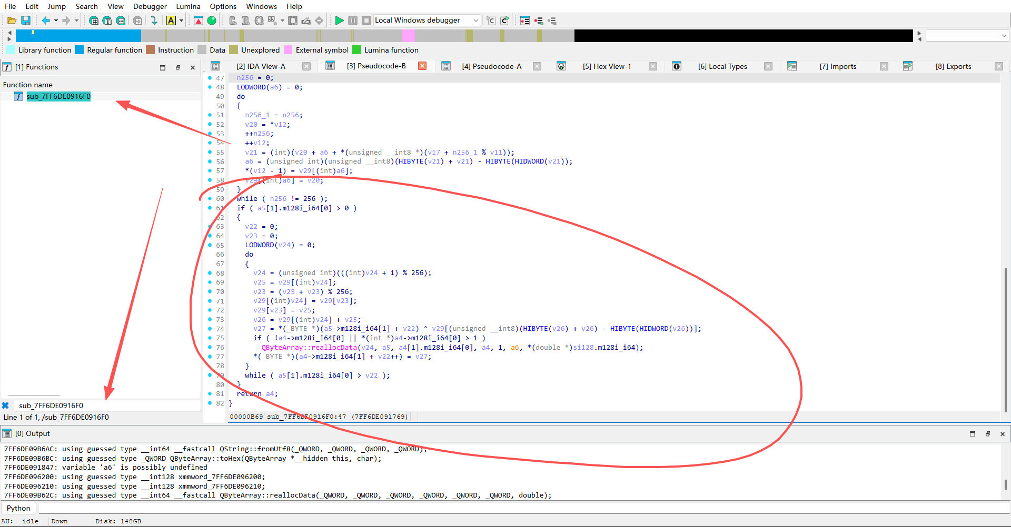Viewport: 1011px width, 527px height.
Task: Open the Lumina menu
Action: [x=188, y=6]
